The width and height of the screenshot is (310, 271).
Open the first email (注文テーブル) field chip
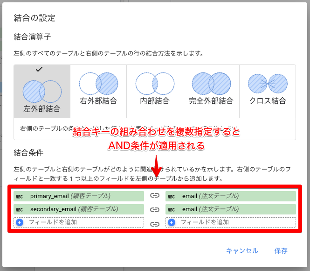tap(231, 196)
